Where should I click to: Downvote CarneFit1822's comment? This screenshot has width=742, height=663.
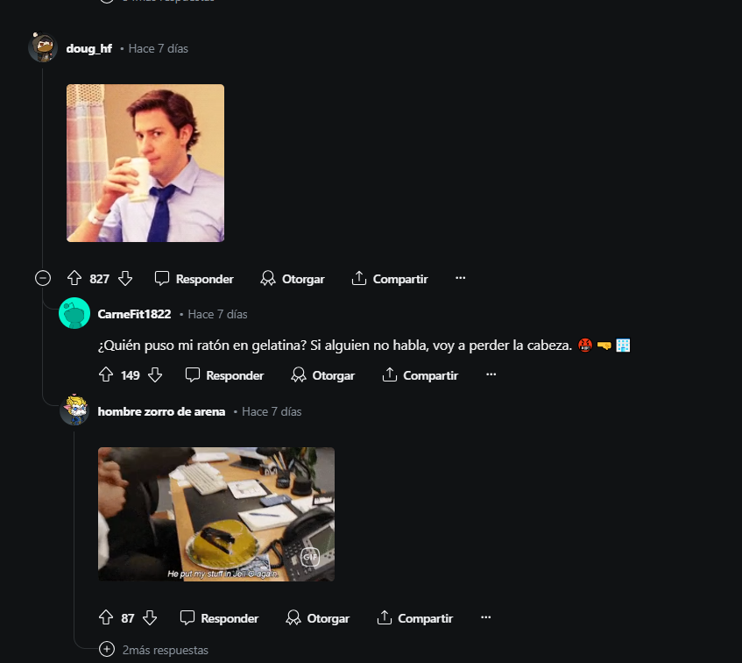(x=154, y=375)
